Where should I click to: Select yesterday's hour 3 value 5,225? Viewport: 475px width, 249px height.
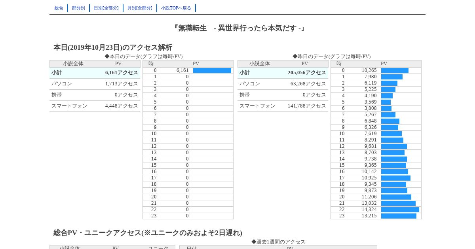[x=370, y=89]
